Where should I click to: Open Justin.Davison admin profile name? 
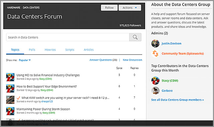pyautogui.click(x=172, y=44)
